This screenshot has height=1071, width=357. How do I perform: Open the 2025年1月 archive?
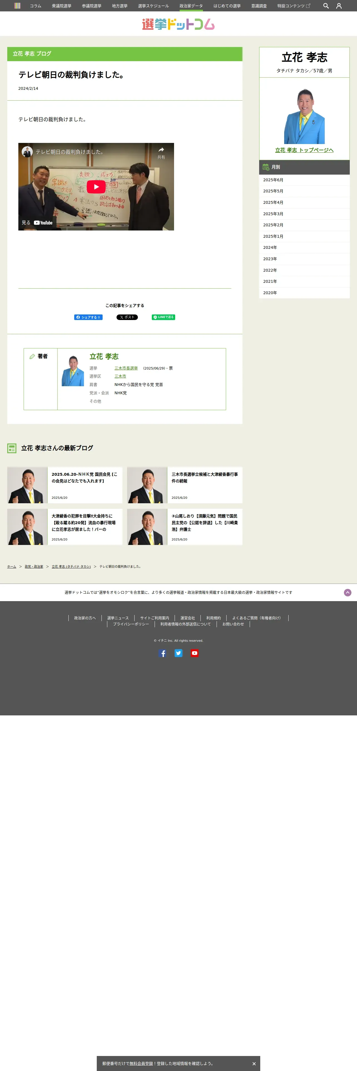[x=304, y=236]
